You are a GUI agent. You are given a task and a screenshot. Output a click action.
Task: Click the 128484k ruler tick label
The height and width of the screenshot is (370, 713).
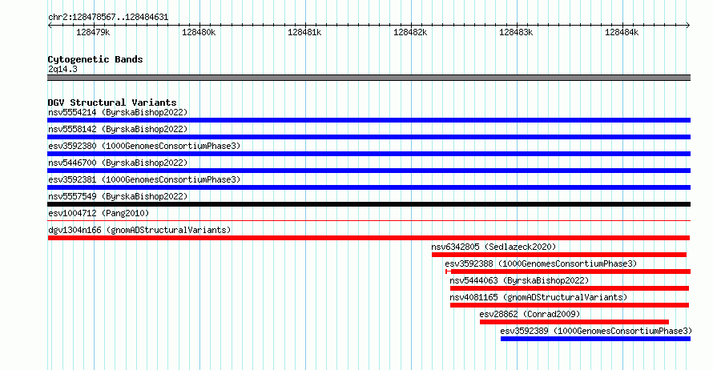coord(622,32)
